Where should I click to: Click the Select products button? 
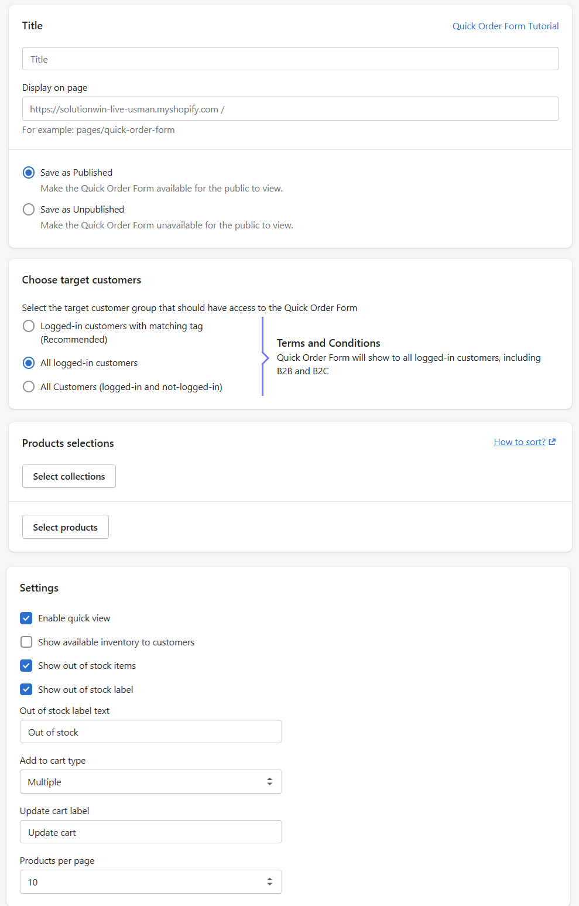point(66,527)
